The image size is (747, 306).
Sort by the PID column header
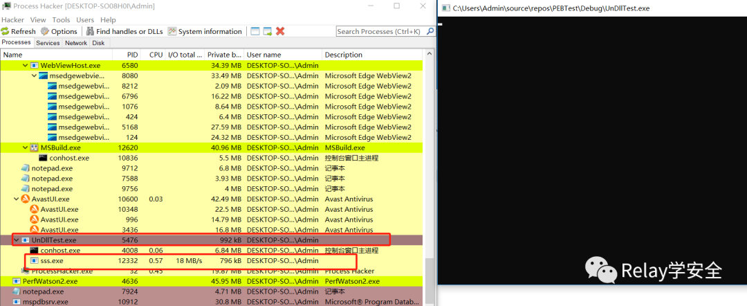(127, 55)
